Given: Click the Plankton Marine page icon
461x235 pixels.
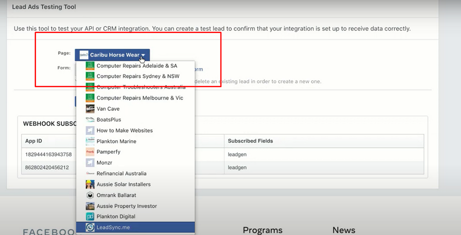Looking at the screenshot, I should click(90, 141).
